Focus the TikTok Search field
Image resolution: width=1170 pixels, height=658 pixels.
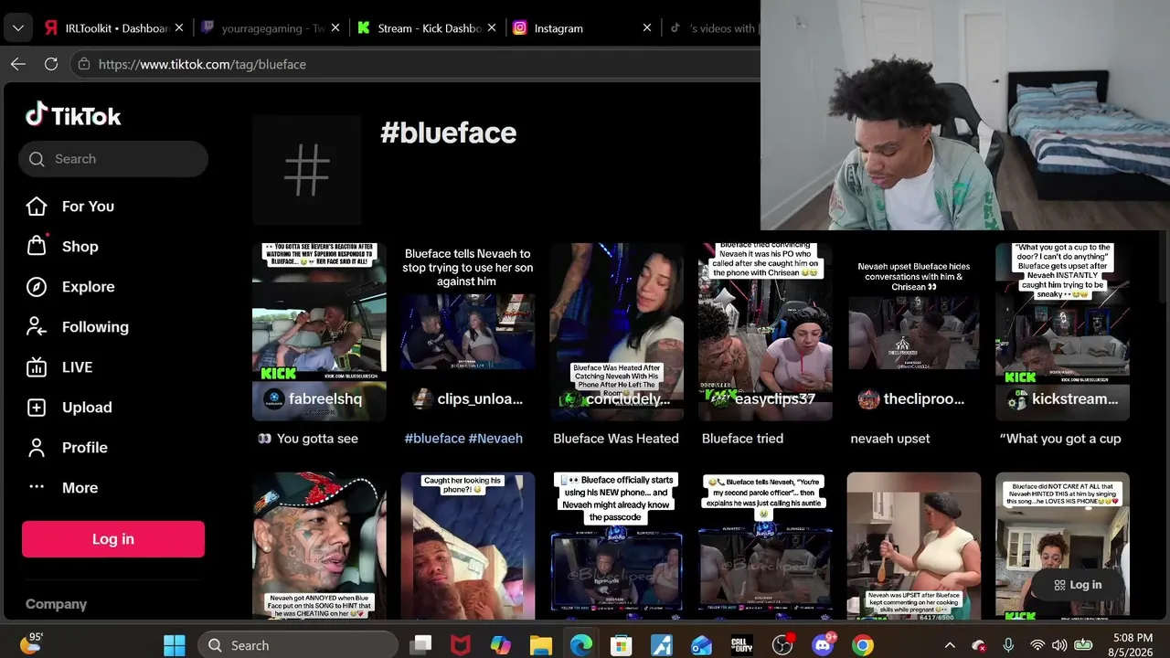tap(113, 159)
